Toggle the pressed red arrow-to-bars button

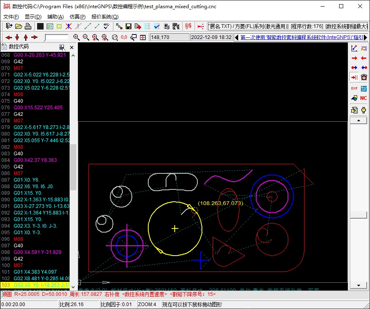tap(354, 77)
